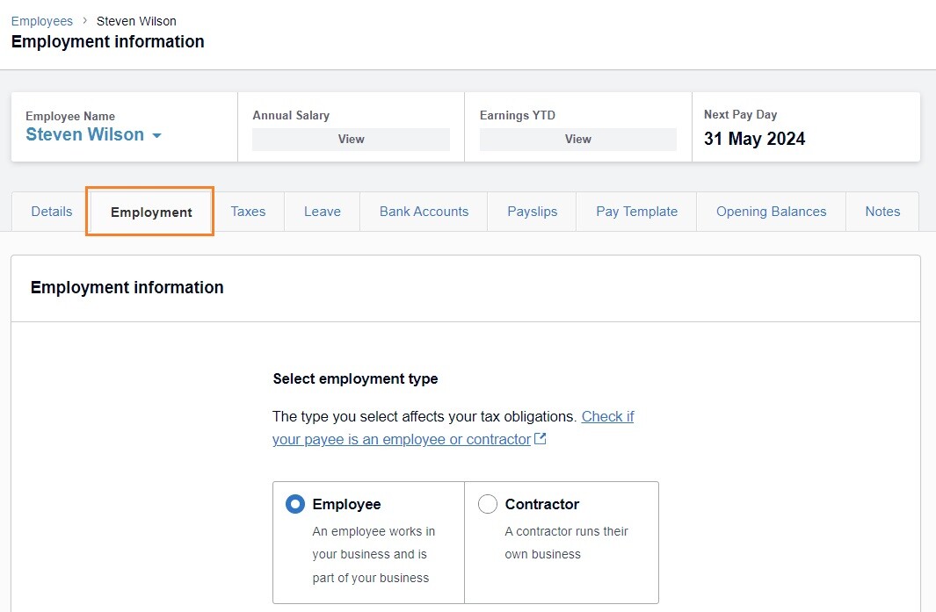This screenshot has height=612, width=936.
Task: Switch to the Taxes tab
Action: point(248,211)
